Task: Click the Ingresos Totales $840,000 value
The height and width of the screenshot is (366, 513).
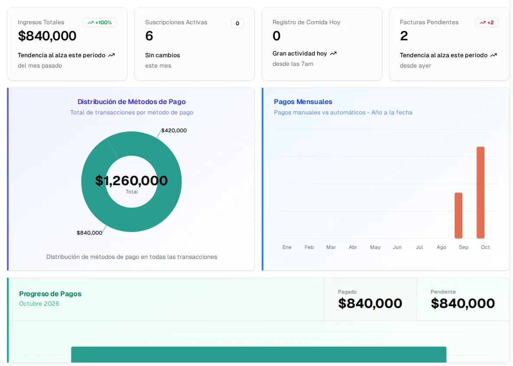Action: pos(47,36)
